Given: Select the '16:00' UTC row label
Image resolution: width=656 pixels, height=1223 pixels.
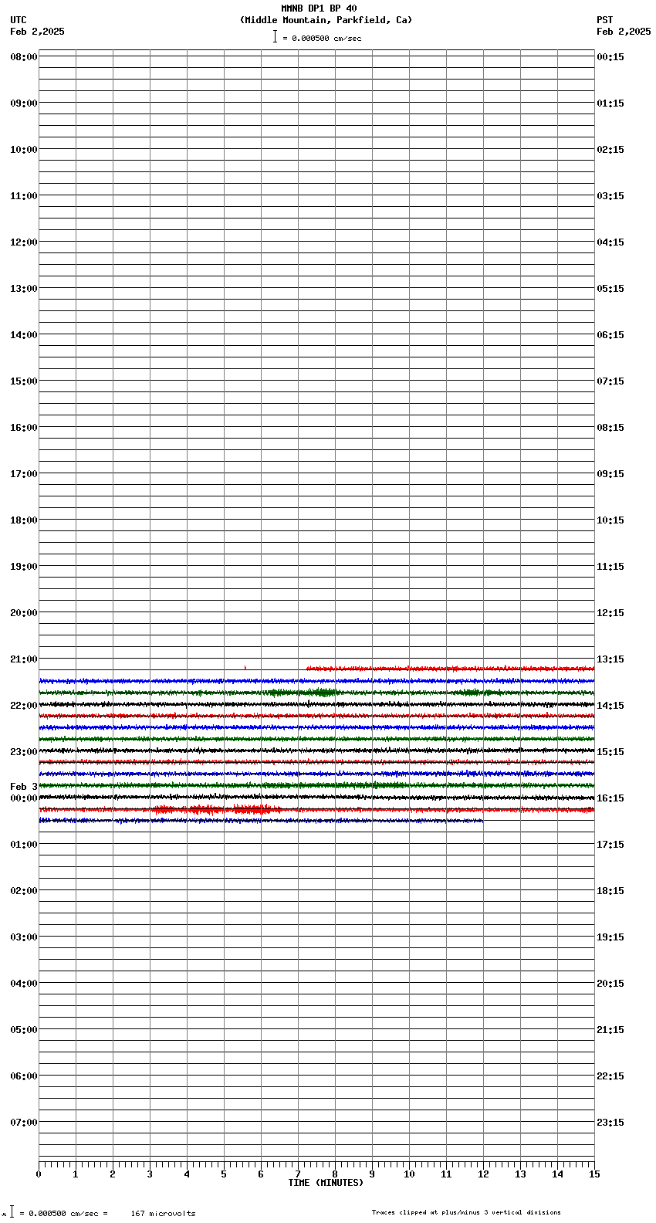Looking at the screenshot, I should pyautogui.click(x=23, y=428).
